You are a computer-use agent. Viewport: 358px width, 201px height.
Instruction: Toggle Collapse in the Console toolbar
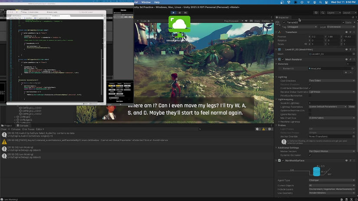coord(16,129)
